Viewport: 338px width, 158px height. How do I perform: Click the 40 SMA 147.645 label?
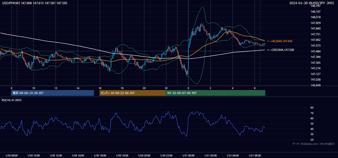coord(280,41)
